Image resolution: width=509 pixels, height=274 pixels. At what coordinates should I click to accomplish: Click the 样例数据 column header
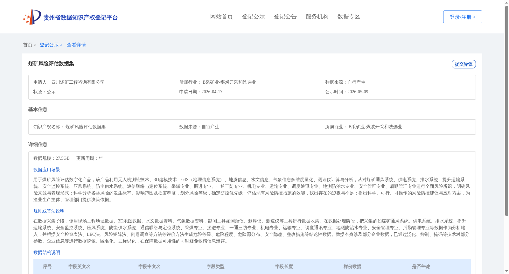[352, 267]
